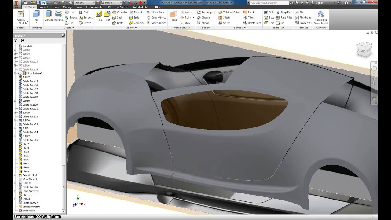Click the Sculpt tool
Image resolution: width=391 pixels, height=220 pixels.
click(x=224, y=23)
